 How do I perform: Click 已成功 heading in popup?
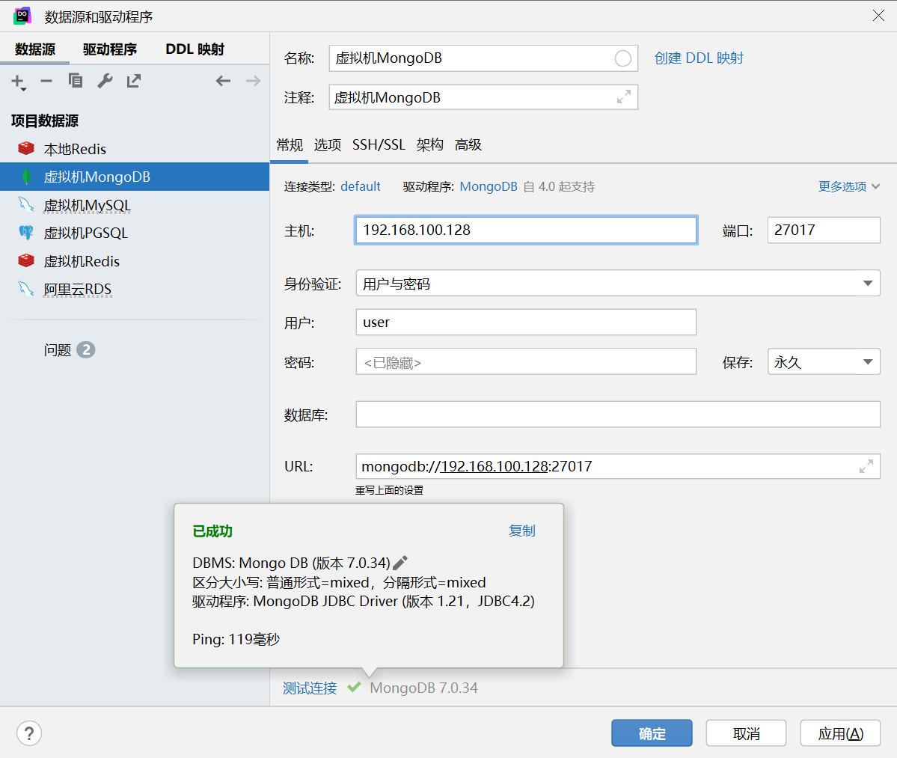tap(212, 531)
